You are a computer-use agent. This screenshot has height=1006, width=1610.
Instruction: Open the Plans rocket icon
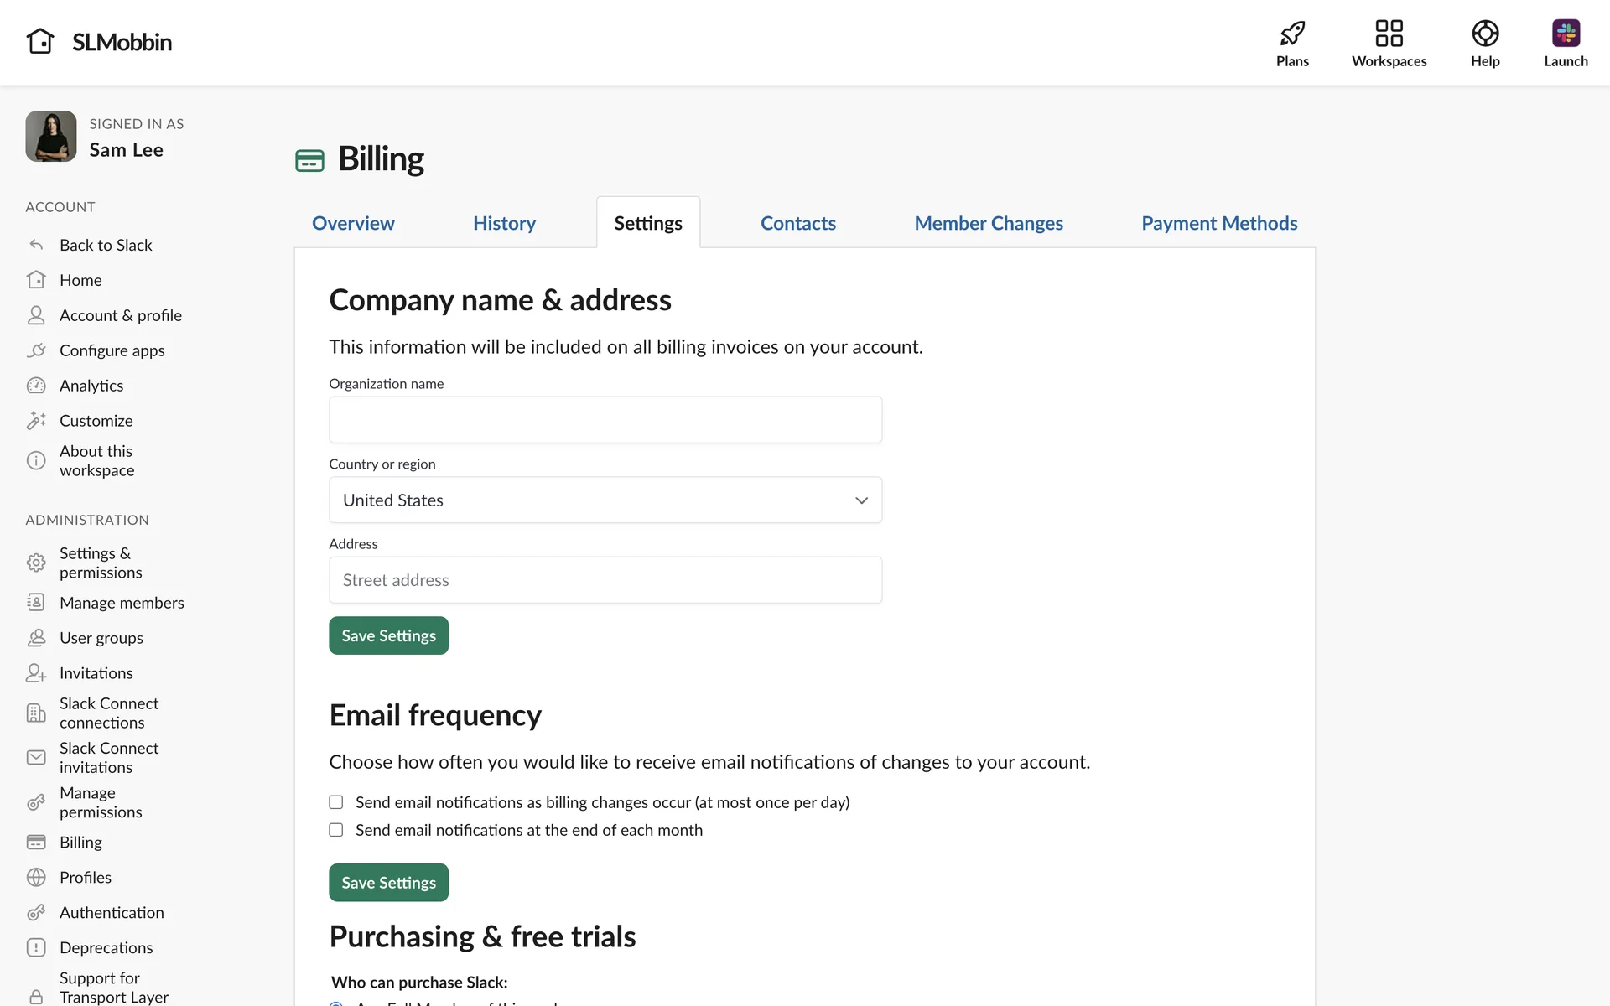click(1292, 34)
